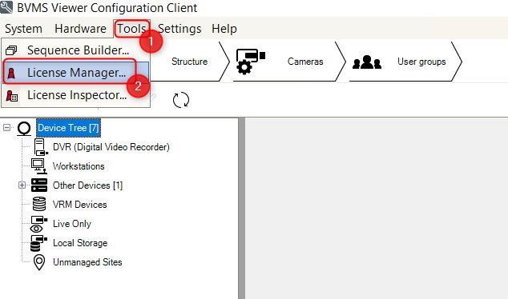The image size is (508, 299).
Task: Click the User groups people icon
Action: point(367,62)
